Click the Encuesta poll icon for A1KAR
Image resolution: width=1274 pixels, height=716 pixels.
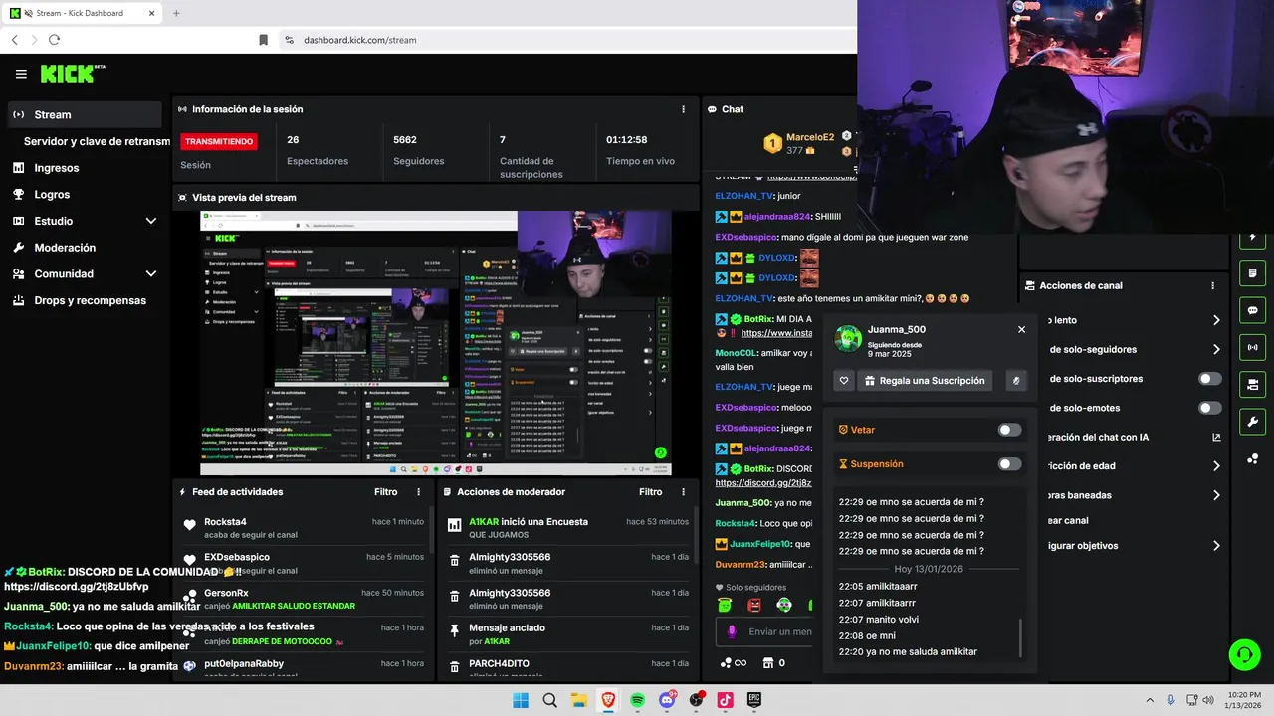454,525
